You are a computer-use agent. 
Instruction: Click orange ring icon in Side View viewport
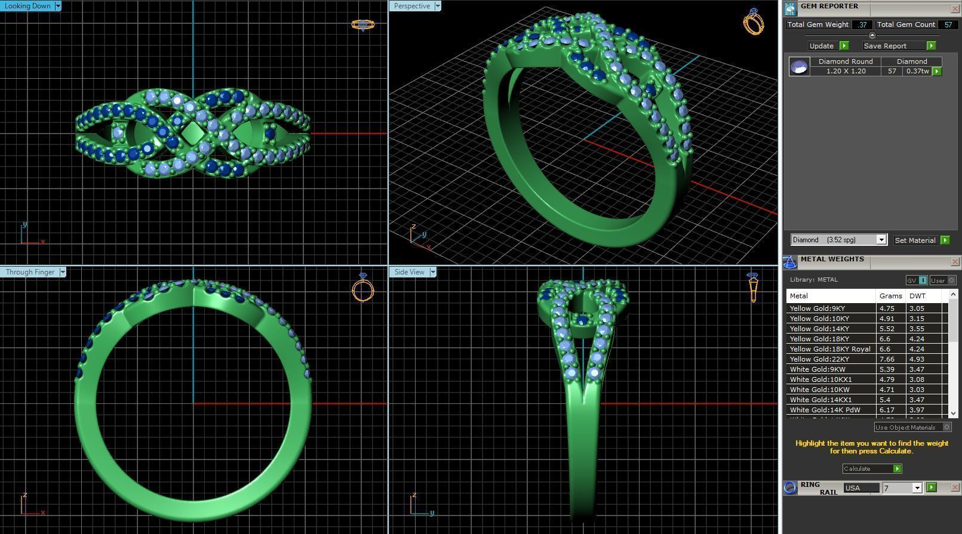[752, 288]
